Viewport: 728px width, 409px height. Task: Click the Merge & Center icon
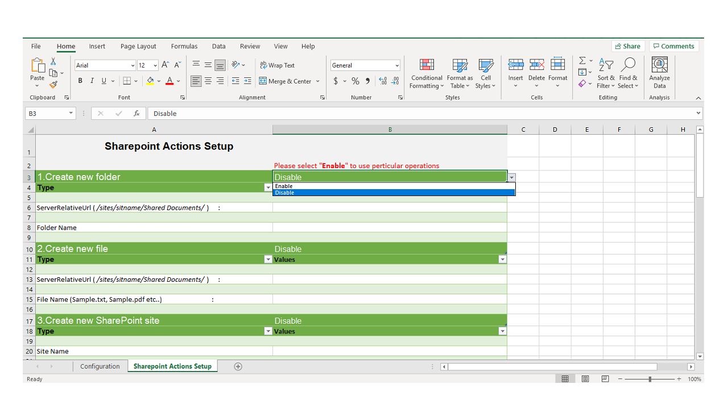(263, 81)
